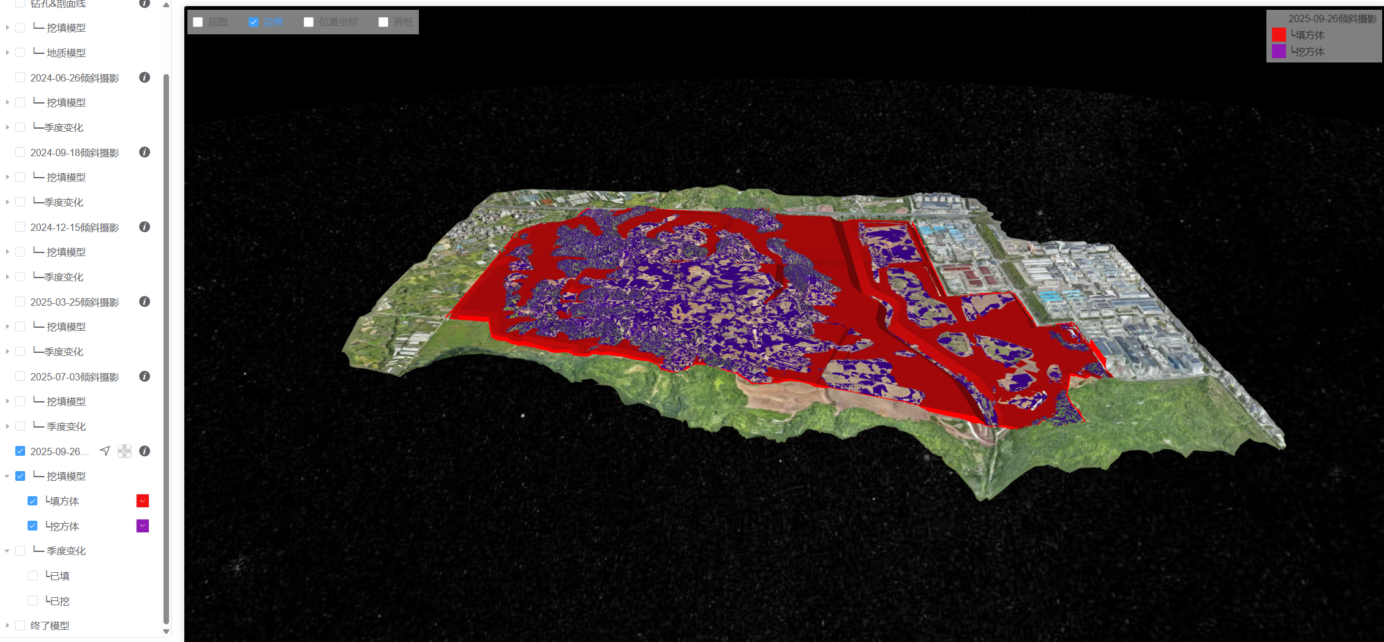Click the scroll-down arrow of layer panel
Viewport: 1384px width, 642px height.
coord(166,631)
